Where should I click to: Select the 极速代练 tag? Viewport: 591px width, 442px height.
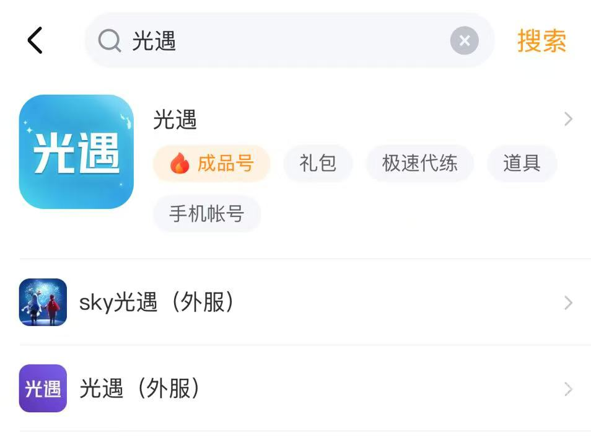(x=419, y=164)
